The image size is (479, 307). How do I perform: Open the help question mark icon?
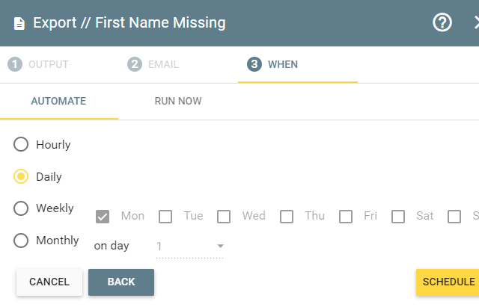pos(442,22)
